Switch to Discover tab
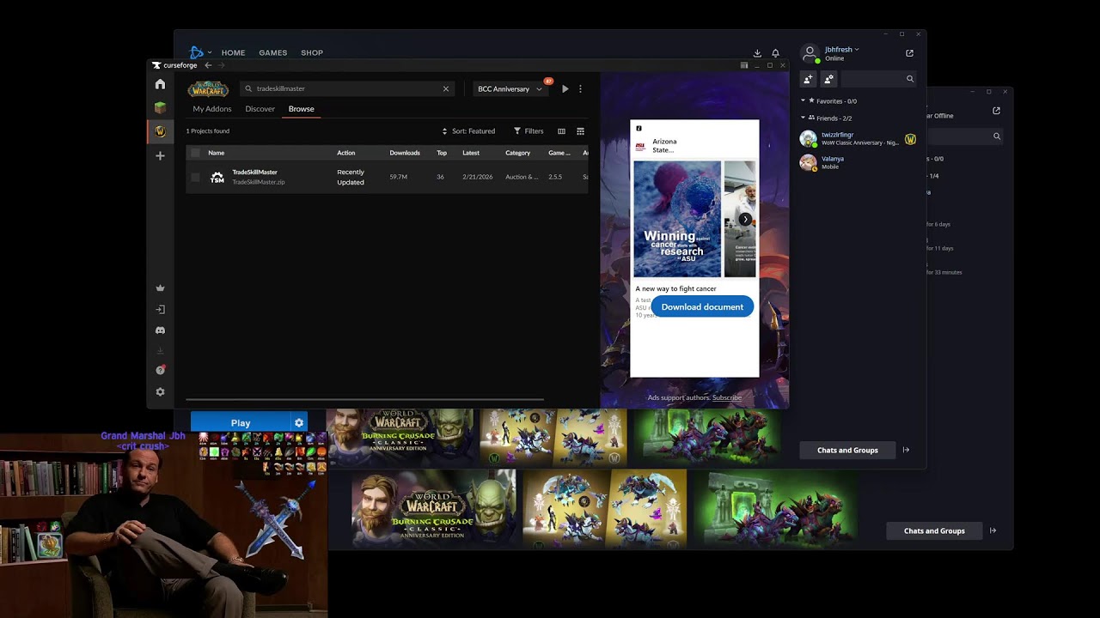 point(260,109)
